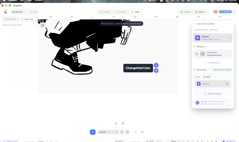239x142 pixels.
Task: Click the purple cube Button component icon
Action: 197,38
